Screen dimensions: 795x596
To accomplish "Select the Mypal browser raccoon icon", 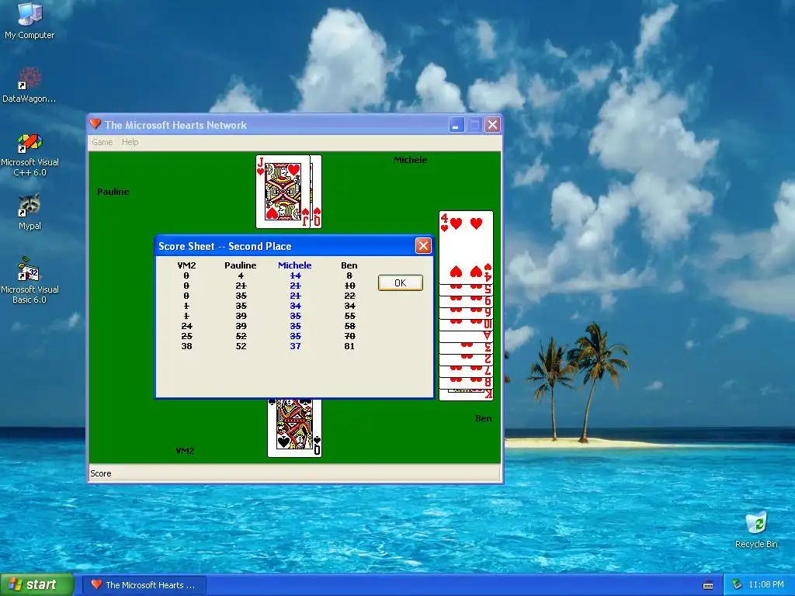I will click(30, 212).
